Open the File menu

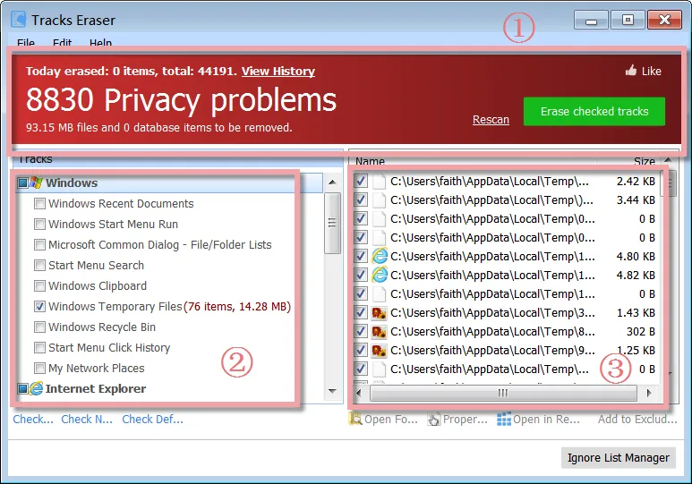(x=26, y=43)
